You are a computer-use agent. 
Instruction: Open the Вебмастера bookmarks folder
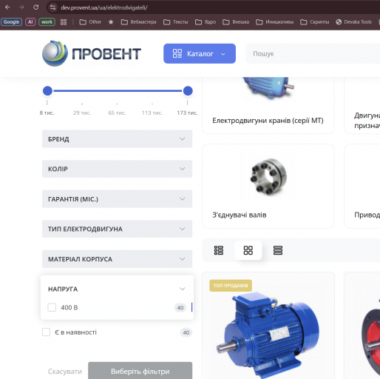(x=138, y=22)
